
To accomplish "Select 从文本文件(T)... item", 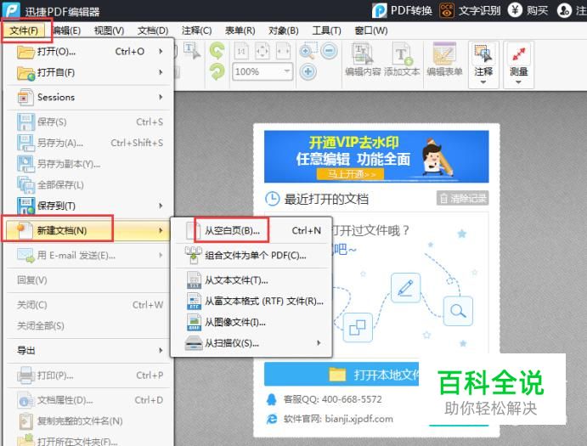I will pos(251,280).
